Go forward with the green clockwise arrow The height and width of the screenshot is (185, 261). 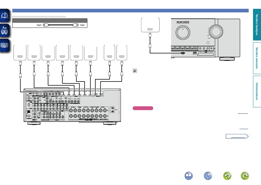245,176
